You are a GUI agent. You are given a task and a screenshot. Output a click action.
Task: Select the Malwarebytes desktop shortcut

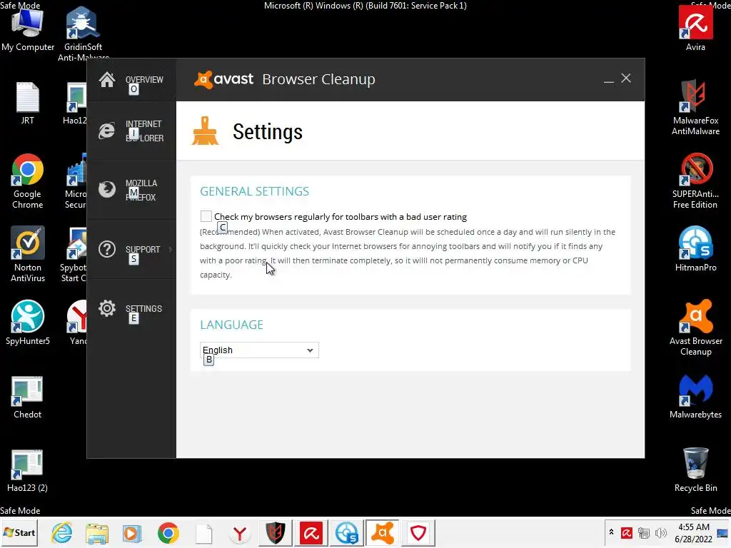(x=695, y=397)
